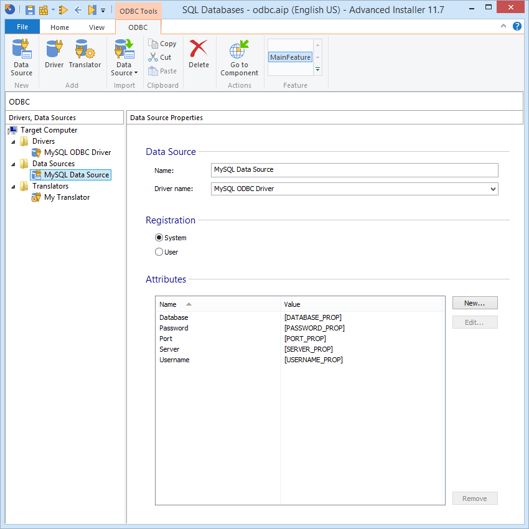
Task: Click the New... attribute button
Action: coord(475,303)
